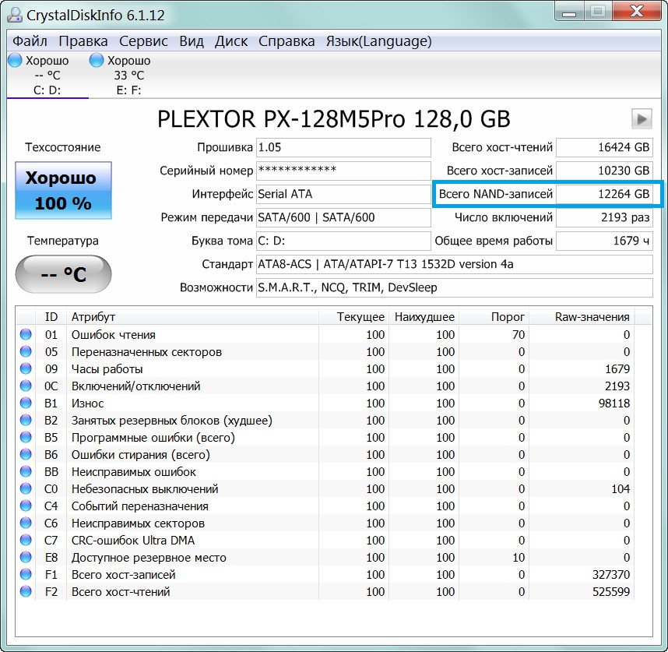
Task: Click the temperature -- °C indicator
Action: click(x=64, y=274)
